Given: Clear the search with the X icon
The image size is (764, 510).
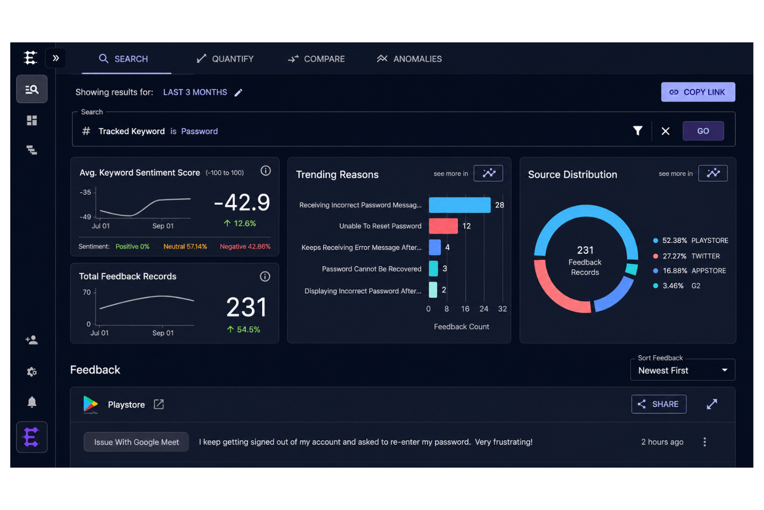Looking at the screenshot, I should coord(665,131).
